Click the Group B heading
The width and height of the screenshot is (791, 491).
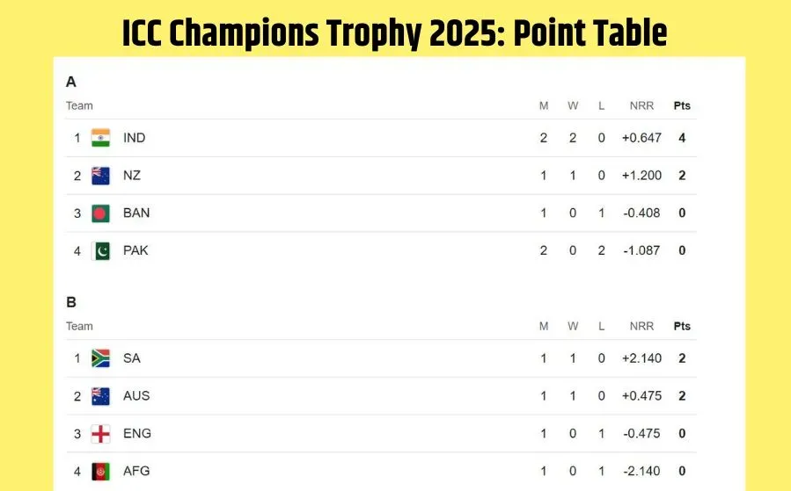tap(71, 302)
